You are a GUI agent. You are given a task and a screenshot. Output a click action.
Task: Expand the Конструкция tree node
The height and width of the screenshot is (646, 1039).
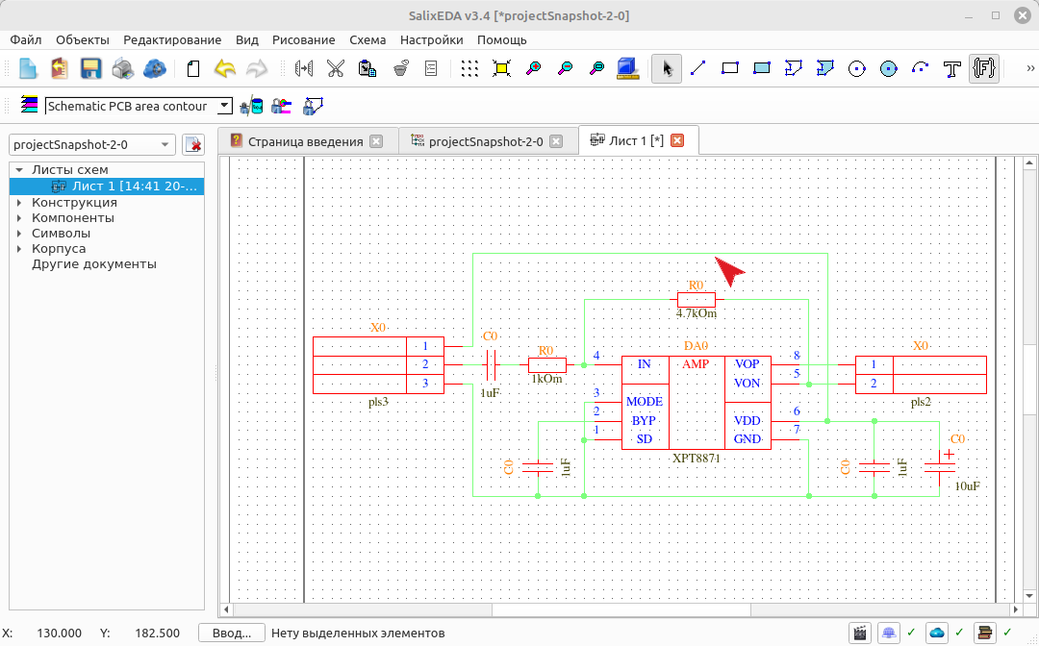19,203
